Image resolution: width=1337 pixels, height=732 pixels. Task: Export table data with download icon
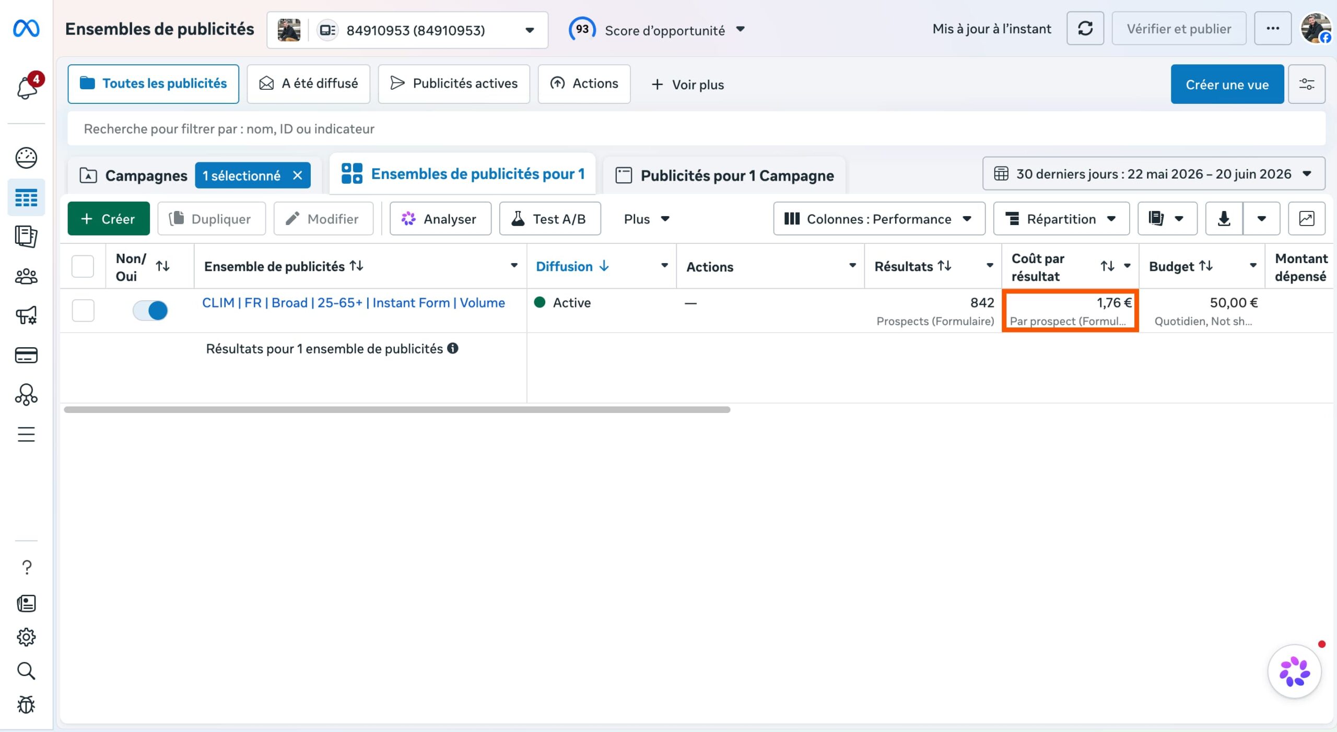click(1224, 218)
